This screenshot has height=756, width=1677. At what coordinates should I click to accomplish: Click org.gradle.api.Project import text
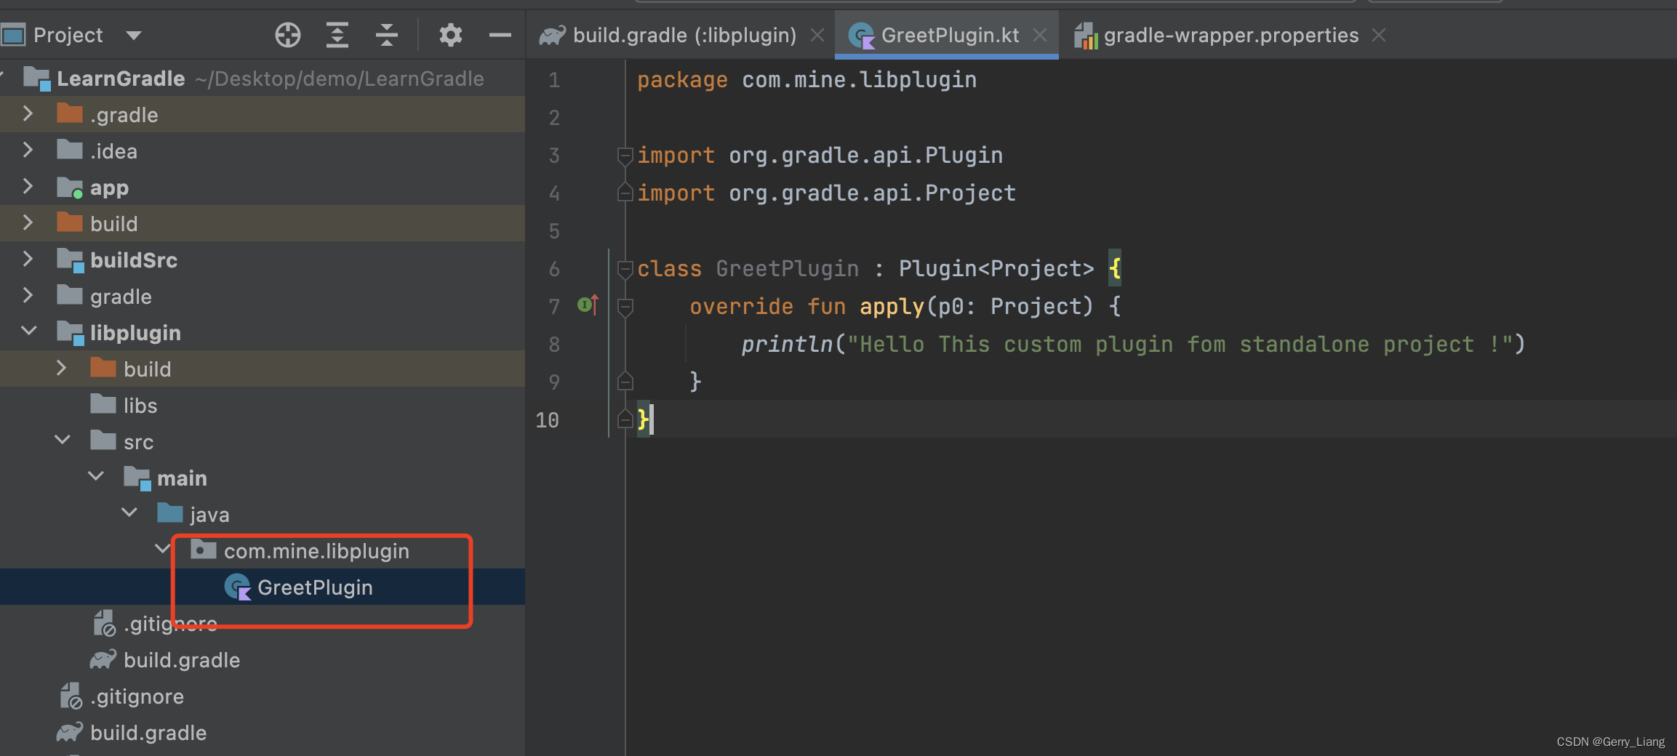click(872, 193)
